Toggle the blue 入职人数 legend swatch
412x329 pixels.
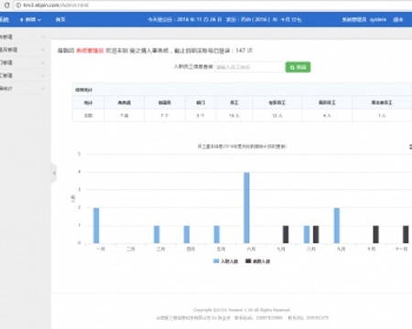(x=216, y=261)
